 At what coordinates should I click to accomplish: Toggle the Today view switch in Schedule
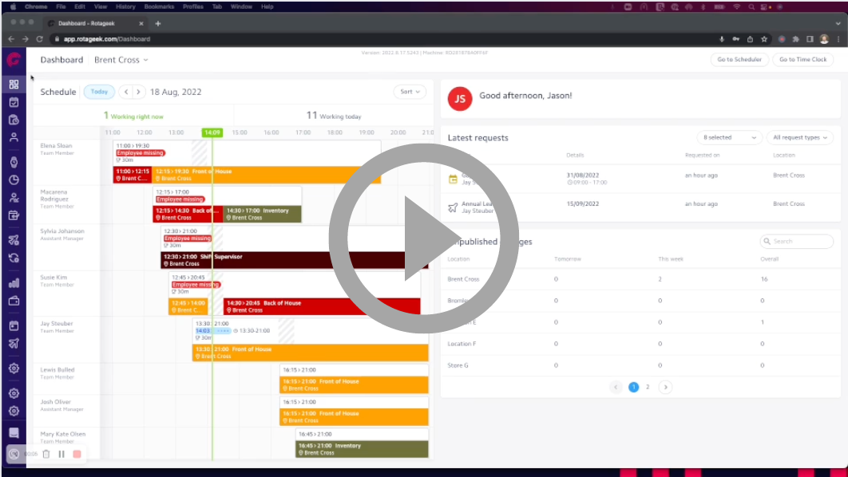click(99, 92)
